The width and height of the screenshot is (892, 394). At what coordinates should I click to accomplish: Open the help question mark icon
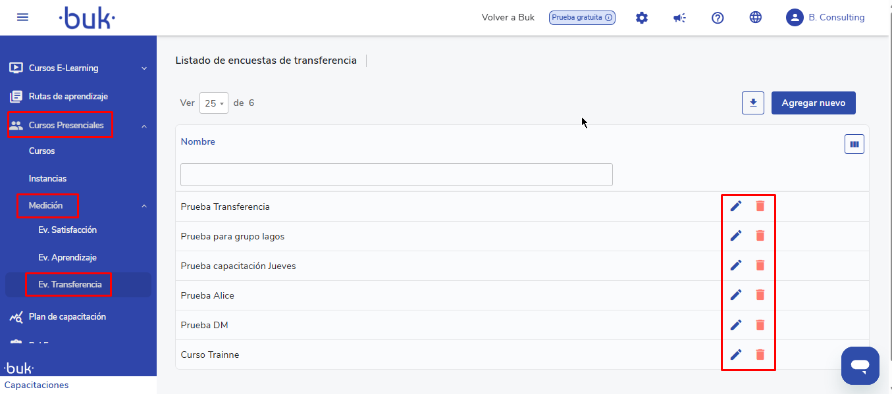(718, 18)
